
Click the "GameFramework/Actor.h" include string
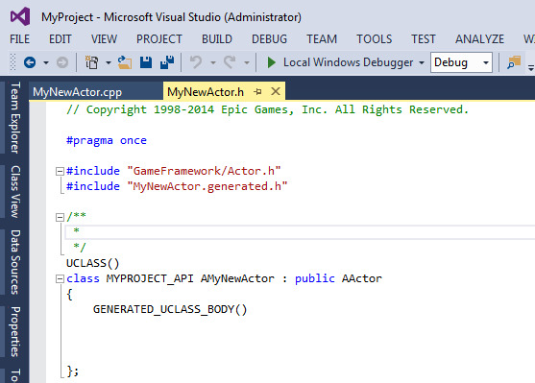pyautogui.click(x=204, y=171)
